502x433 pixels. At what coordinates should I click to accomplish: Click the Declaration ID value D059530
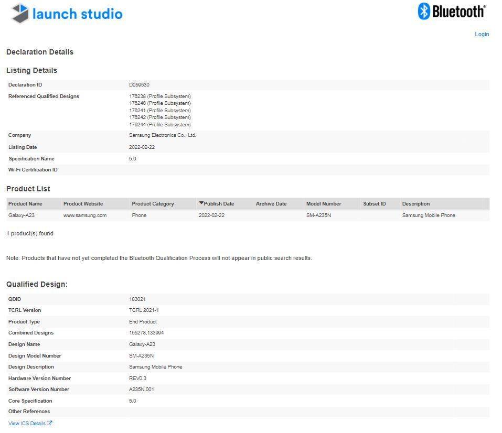tap(140, 85)
